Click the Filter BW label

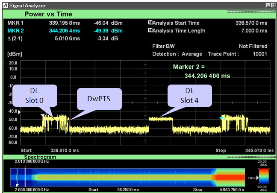pyautogui.click(x=163, y=46)
